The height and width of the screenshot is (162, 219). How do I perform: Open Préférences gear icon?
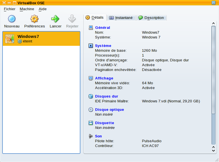pyautogui.click(x=34, y=19)
